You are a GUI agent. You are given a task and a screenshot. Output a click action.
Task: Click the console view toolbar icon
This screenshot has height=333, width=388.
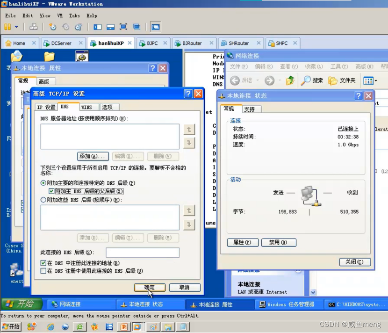click(x=155, y=27)
